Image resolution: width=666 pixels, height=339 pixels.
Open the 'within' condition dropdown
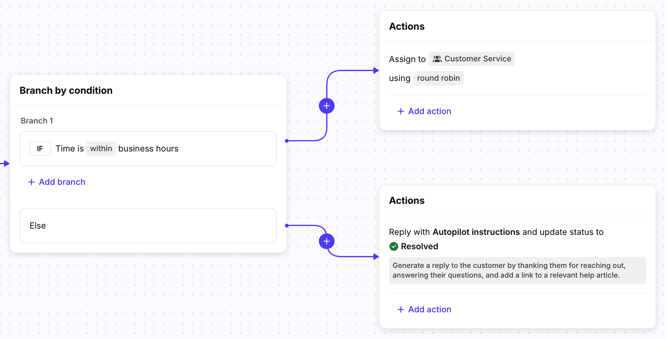coord(101,149)
